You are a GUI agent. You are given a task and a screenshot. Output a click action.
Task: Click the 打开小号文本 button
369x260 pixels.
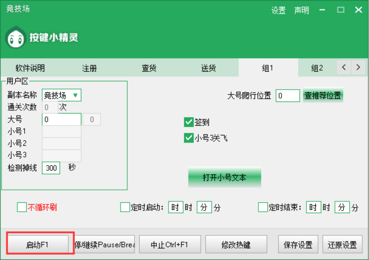click(x=224, y=177)
